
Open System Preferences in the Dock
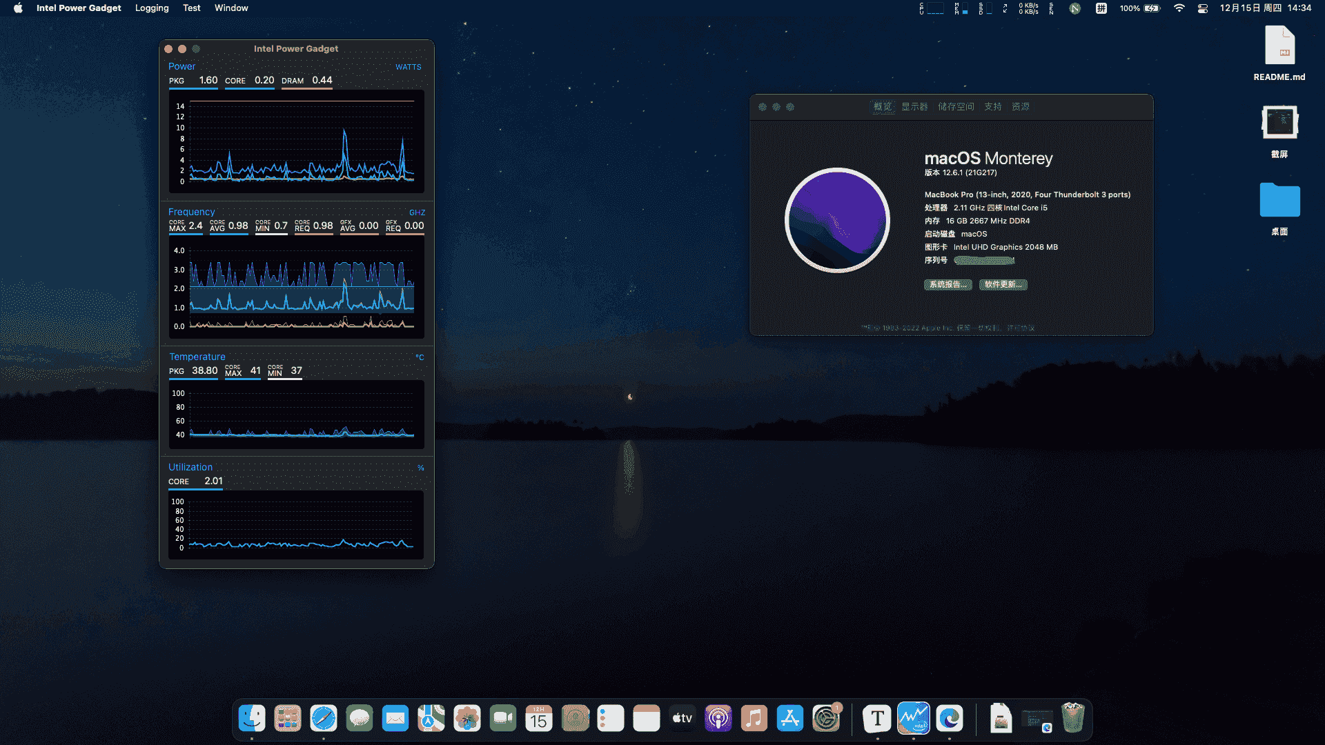point(826,719)
